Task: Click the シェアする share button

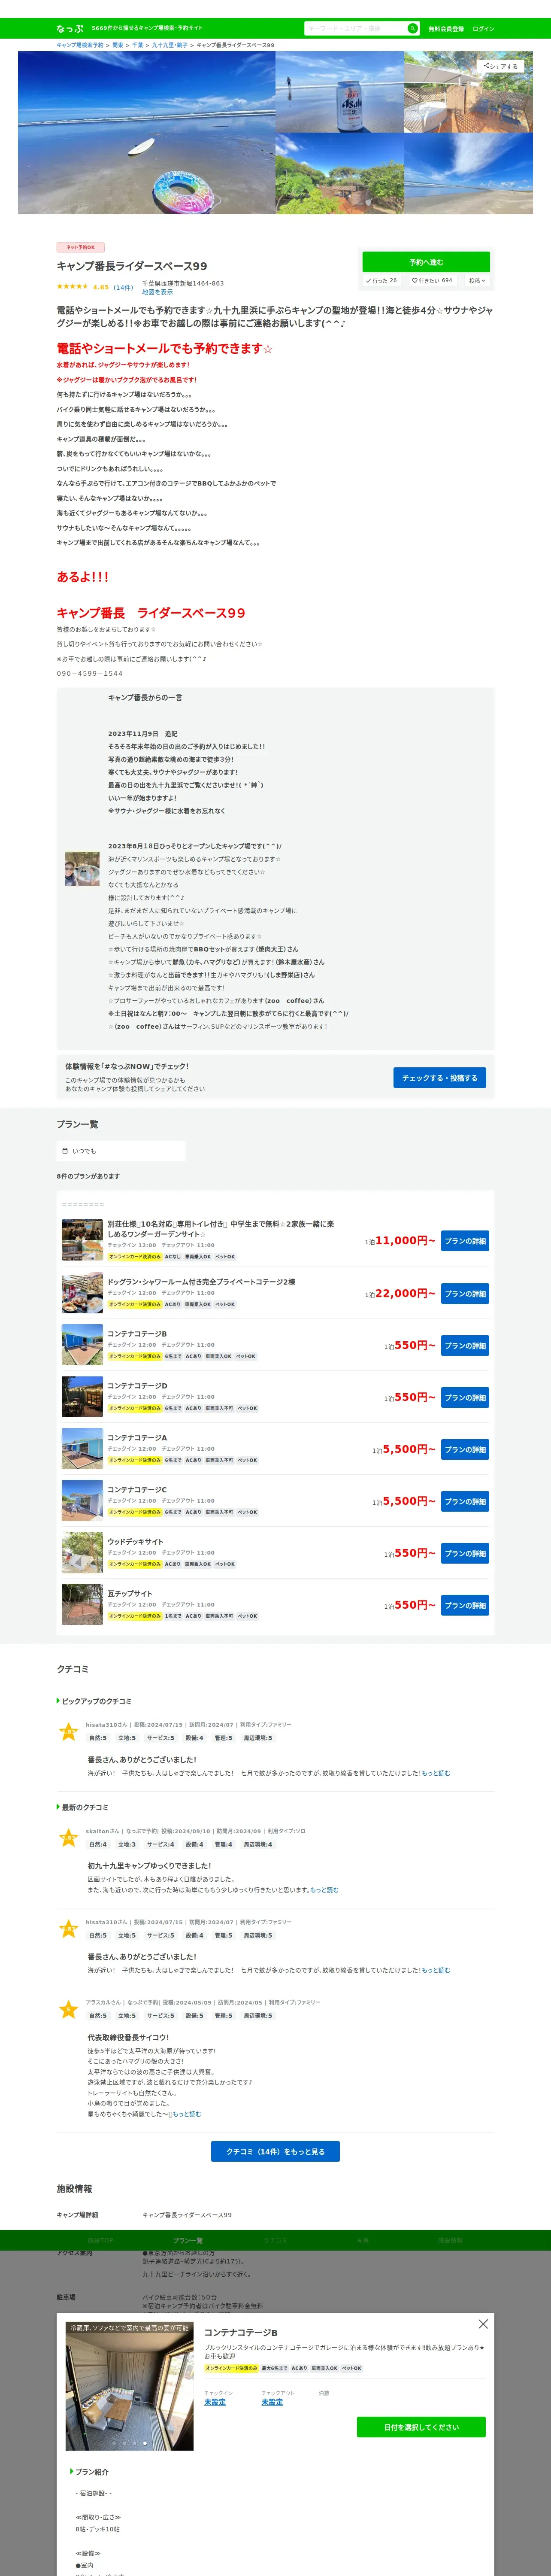Action: [x=500, y=66]
